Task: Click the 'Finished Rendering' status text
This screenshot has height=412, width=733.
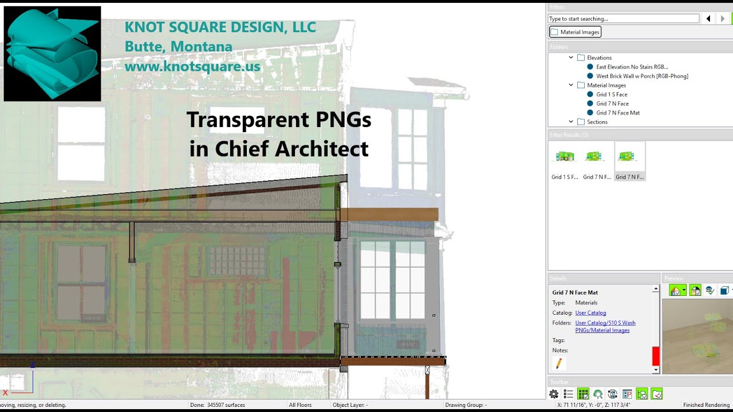Action: pyautogui.click(x=706, y=405)
